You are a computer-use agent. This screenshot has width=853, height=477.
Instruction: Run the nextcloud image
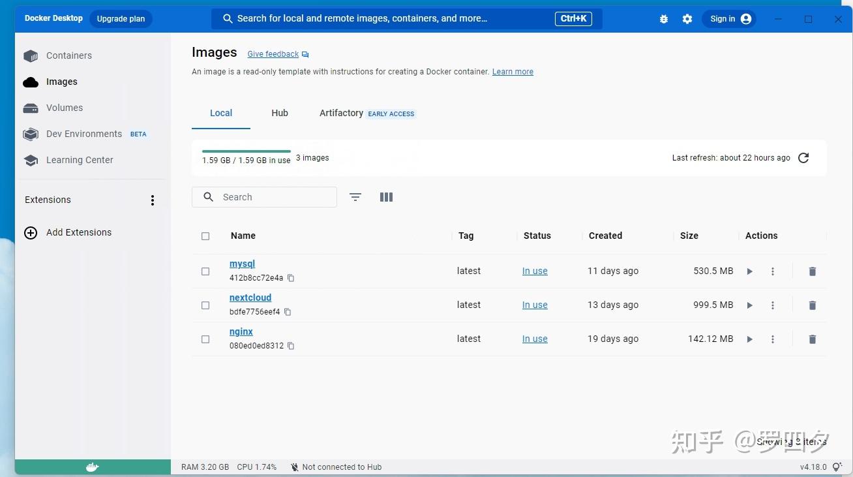(x=749, y=305)
